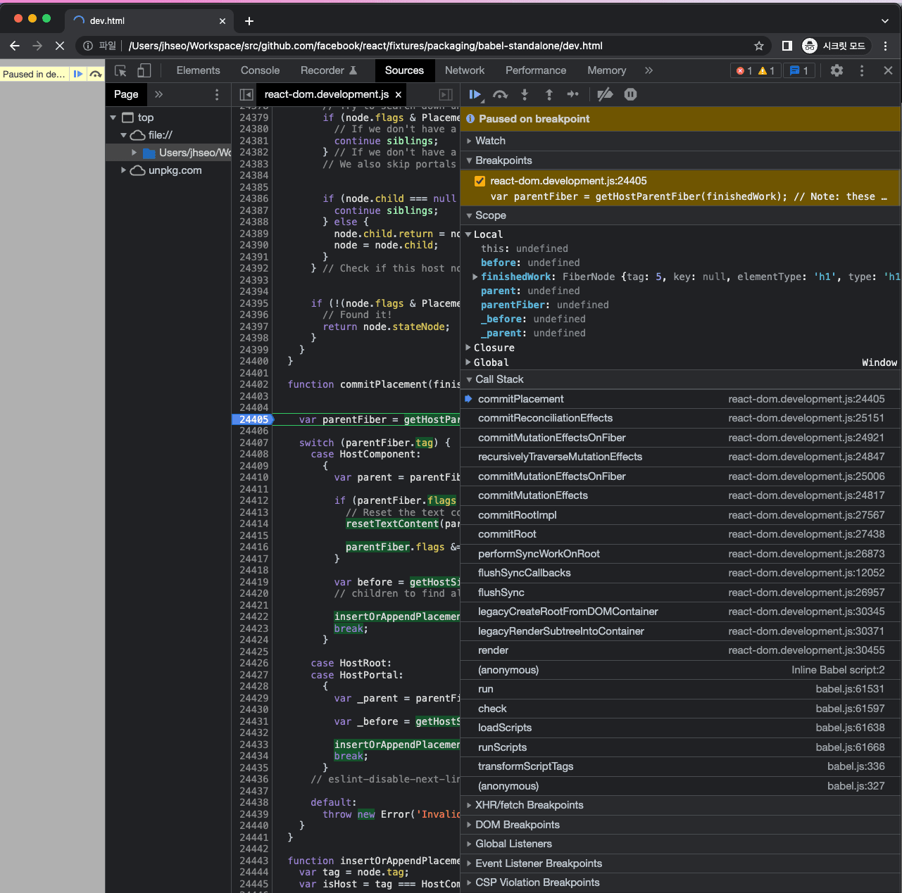The image size is (902, 893).
Task: Expand the Watch section
Action: (490, 141)
